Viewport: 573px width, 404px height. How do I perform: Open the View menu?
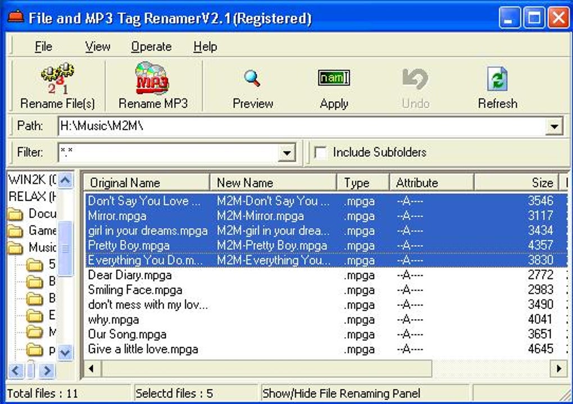coord(97,47)
